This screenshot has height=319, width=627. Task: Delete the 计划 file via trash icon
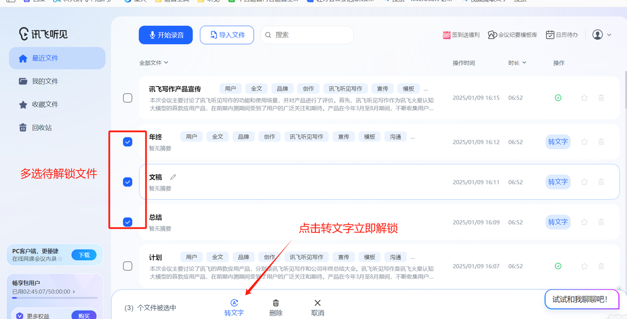point(601,266)
